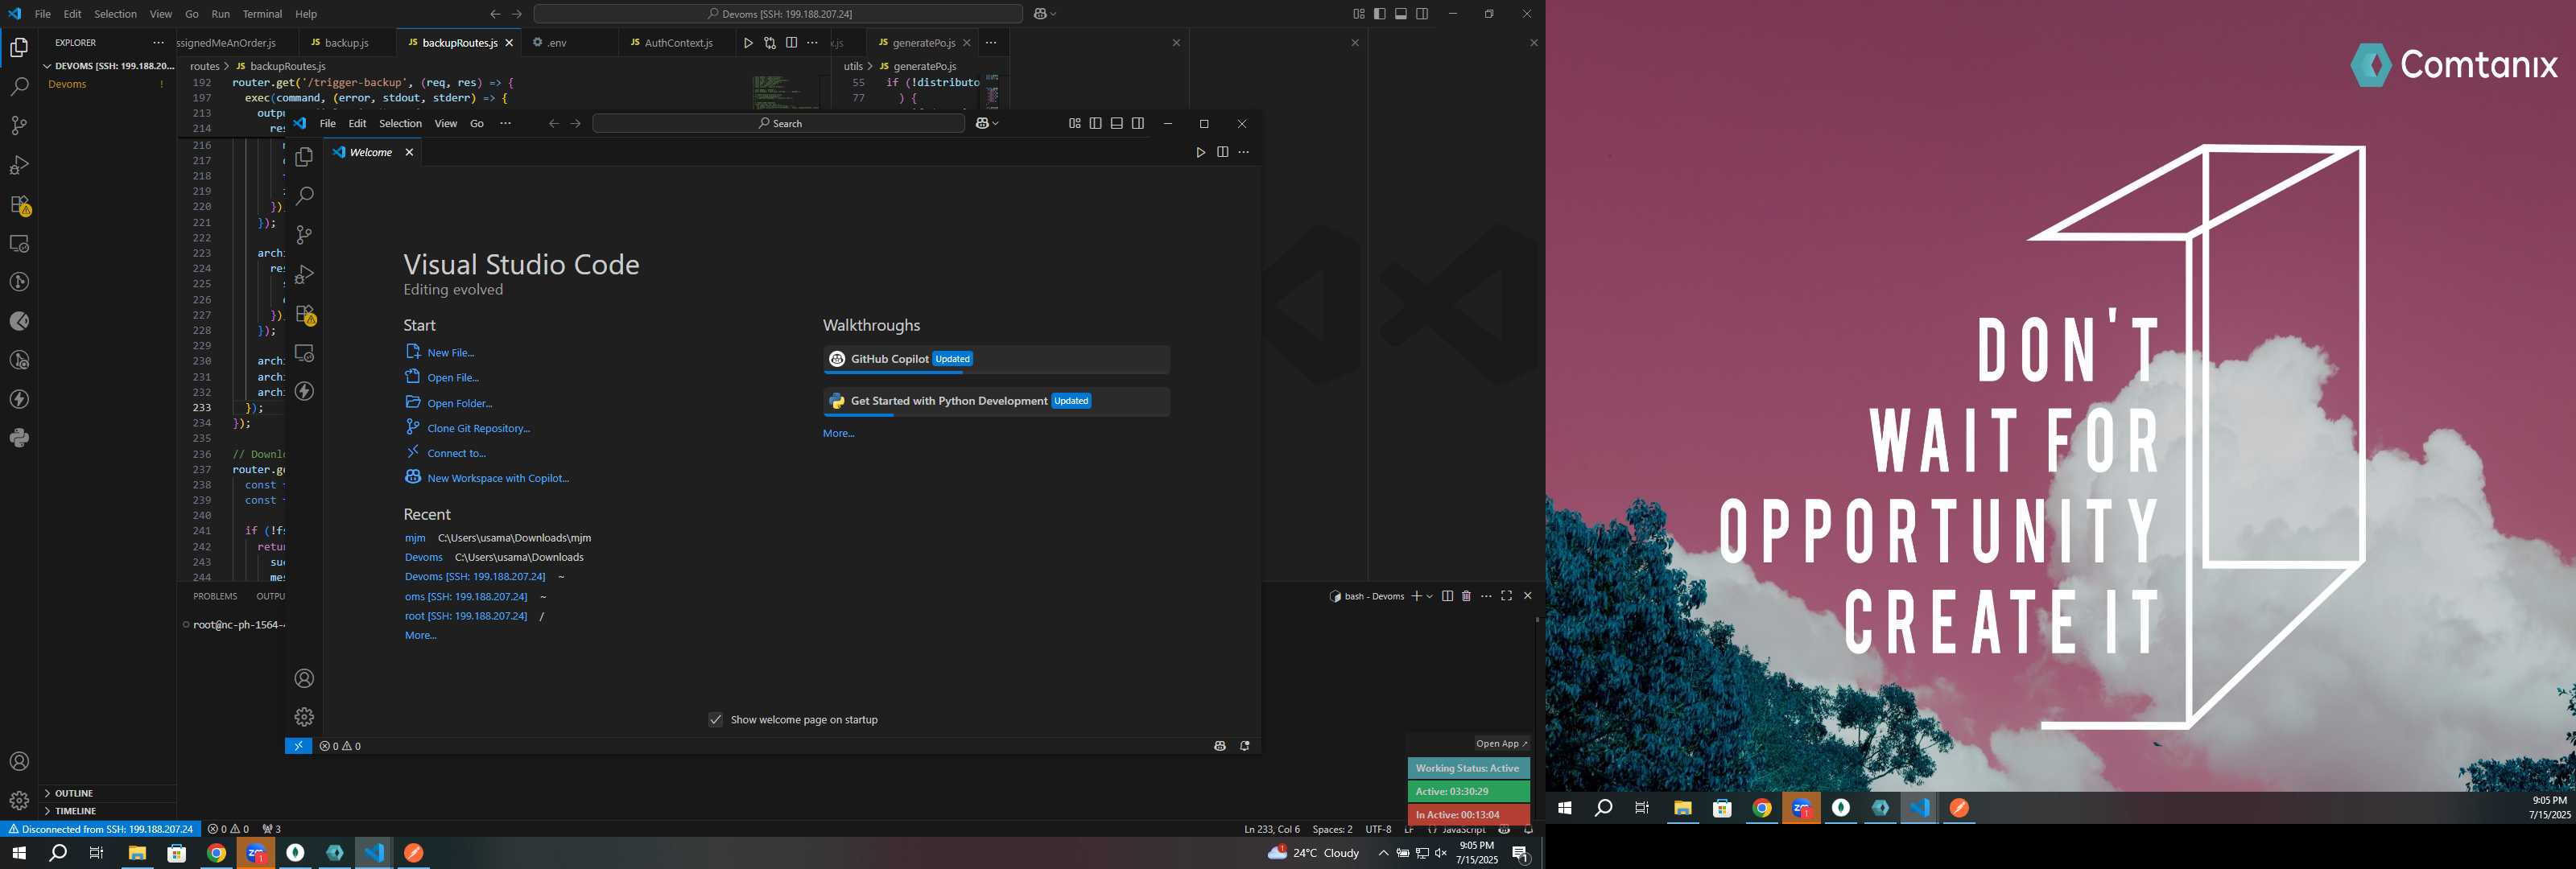2576x869 pixels.
Task: Toggle Show welcome page on startup checkbox
Action: [716, 720]
